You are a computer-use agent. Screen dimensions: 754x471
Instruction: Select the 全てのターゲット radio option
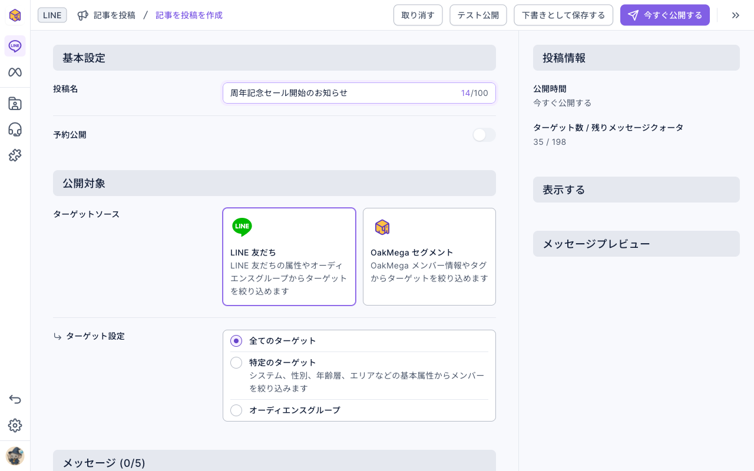coord(236,341)
